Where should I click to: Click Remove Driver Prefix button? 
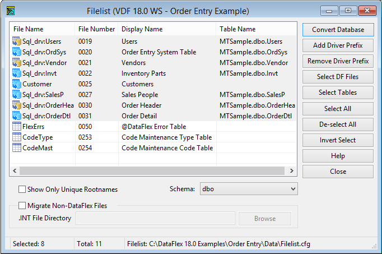tap(337, 61)
